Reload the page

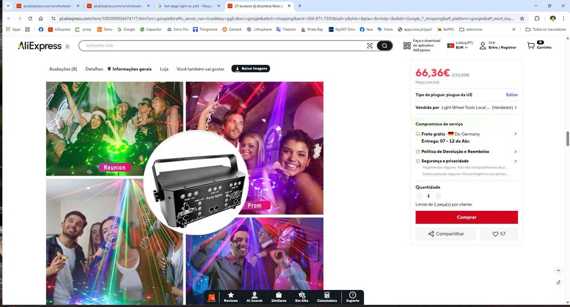(30, 19)
